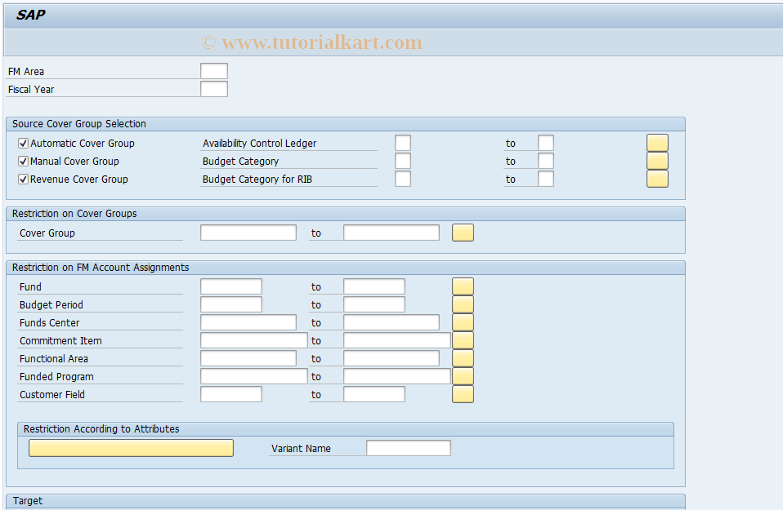Click Funds Center to field
This screenshot has height=510, width=783.
[x=391, y=322]
